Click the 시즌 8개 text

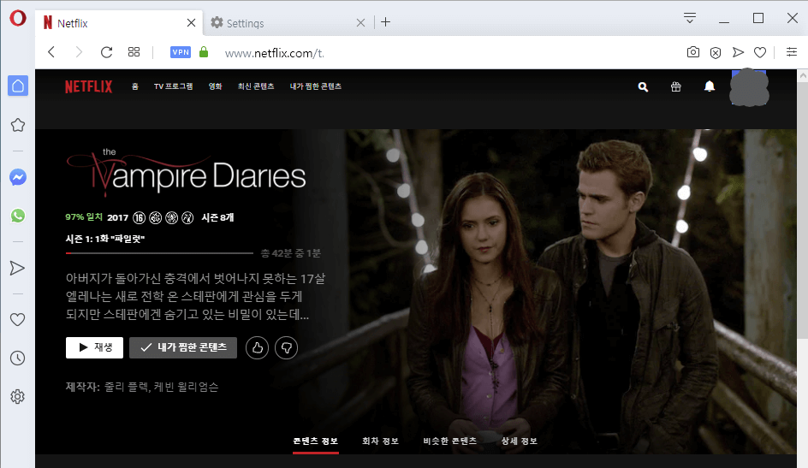coord(217,218)
